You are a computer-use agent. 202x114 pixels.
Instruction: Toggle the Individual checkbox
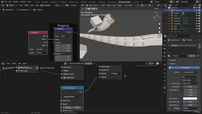64,78
